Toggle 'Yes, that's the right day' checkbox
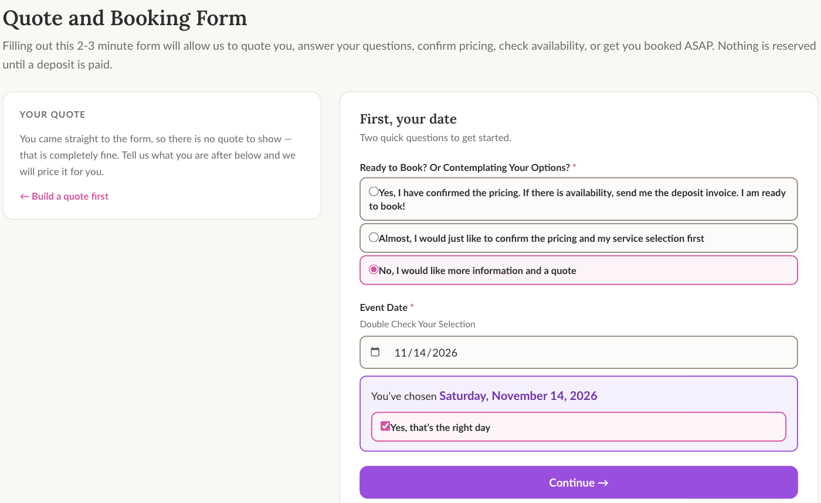821x503 pixels. pyautogui.click(x=385, y=426)
